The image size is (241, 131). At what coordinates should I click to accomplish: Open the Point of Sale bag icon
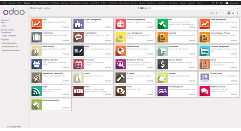tap(37, 37)
